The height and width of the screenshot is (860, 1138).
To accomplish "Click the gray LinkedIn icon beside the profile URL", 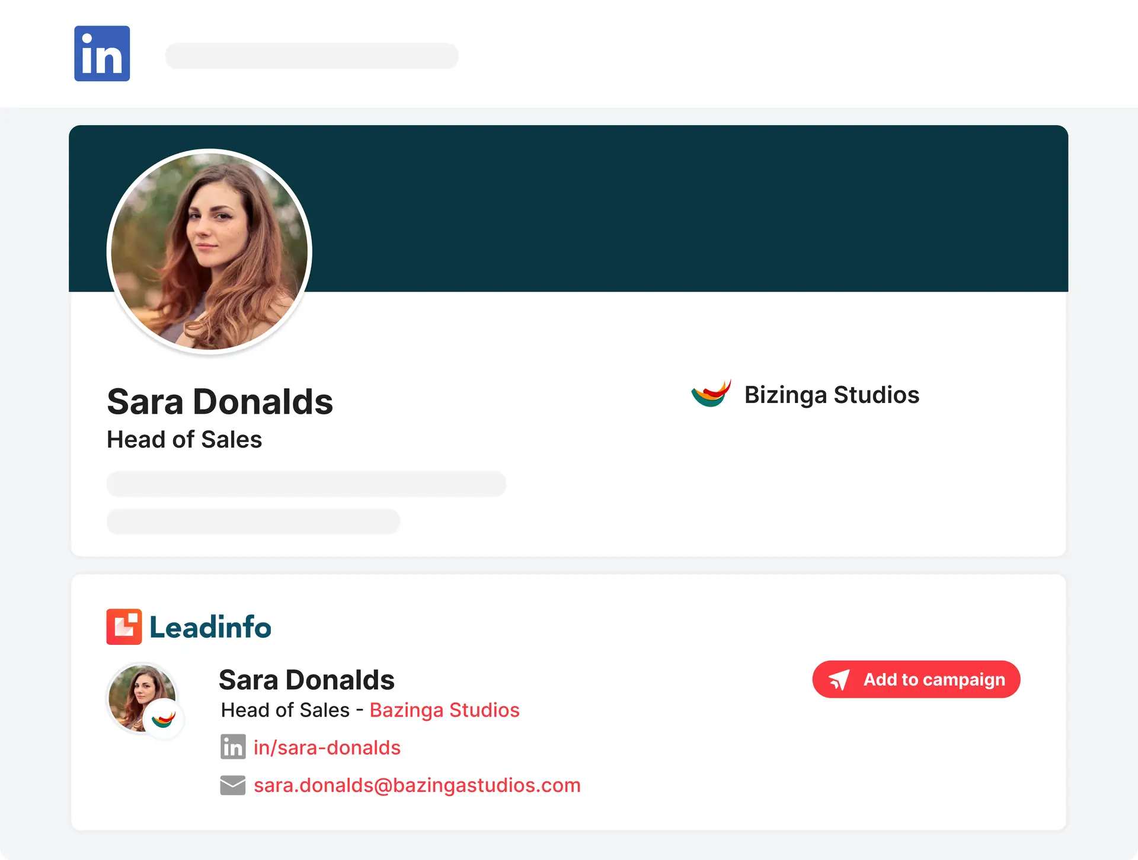I will tap(233, 747).
